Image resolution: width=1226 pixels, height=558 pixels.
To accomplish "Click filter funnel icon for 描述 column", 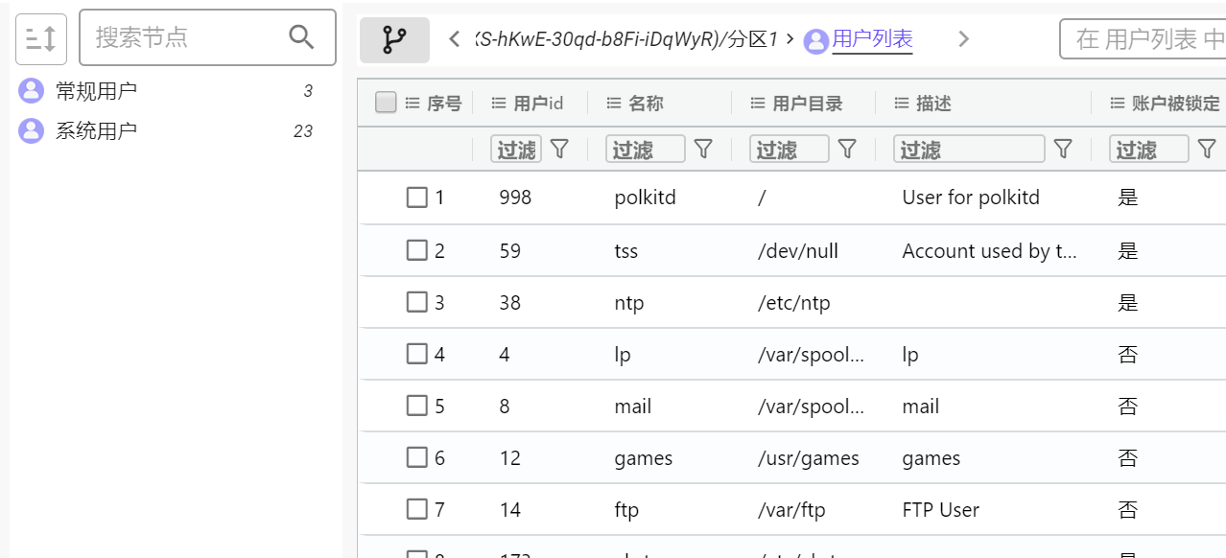I will [x=1063, y=149].
